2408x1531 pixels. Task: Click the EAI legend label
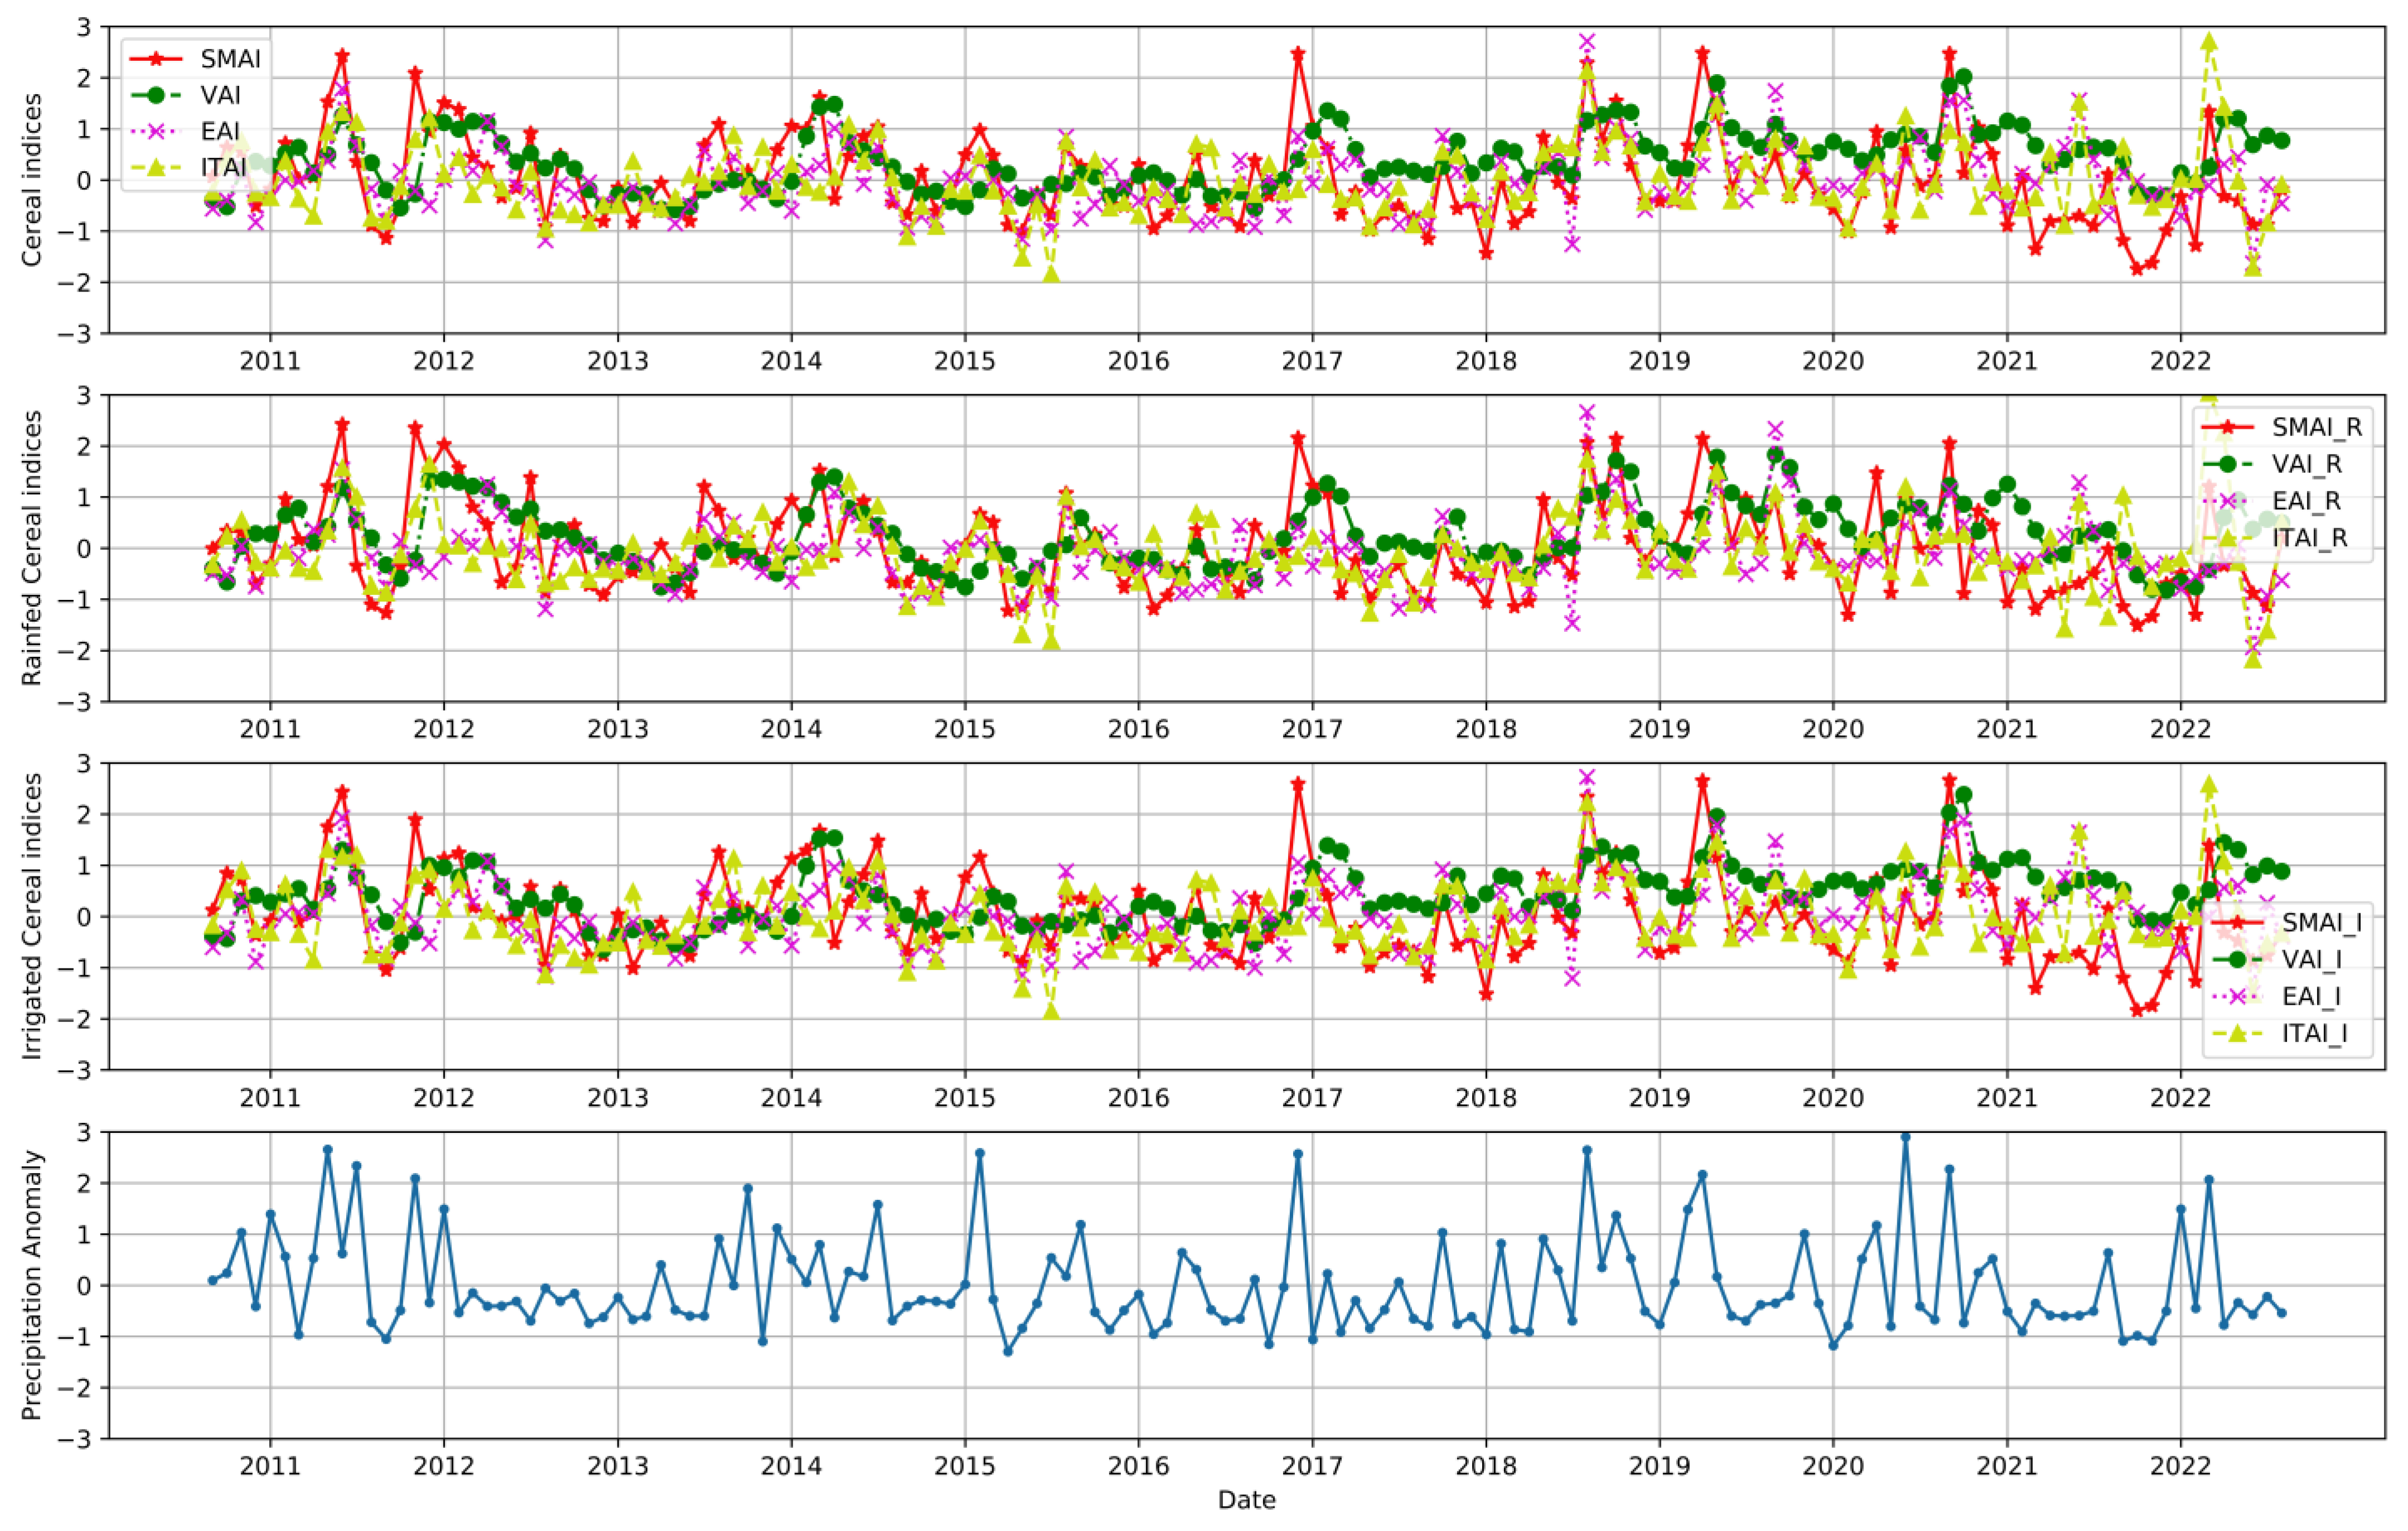(x=220, y=131)
